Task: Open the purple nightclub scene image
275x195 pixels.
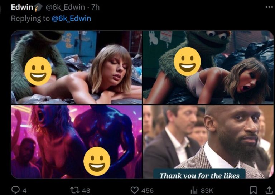Action: point(76,142)
